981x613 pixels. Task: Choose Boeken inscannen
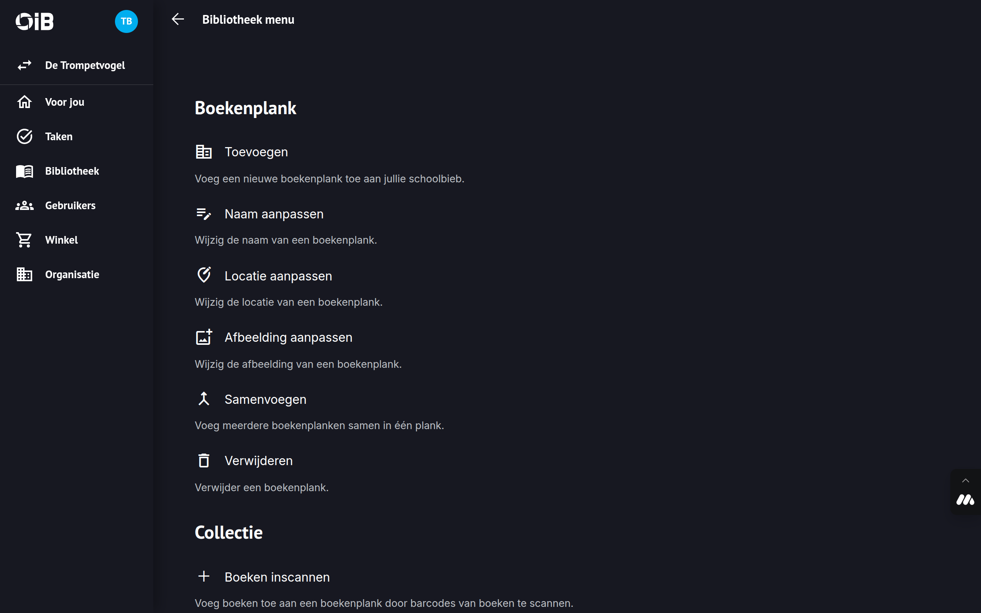tap(277, 577)
